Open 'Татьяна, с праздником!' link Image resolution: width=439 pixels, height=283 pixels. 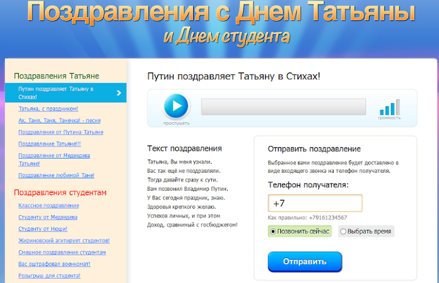pyautogui.click(x=48, y=109)
